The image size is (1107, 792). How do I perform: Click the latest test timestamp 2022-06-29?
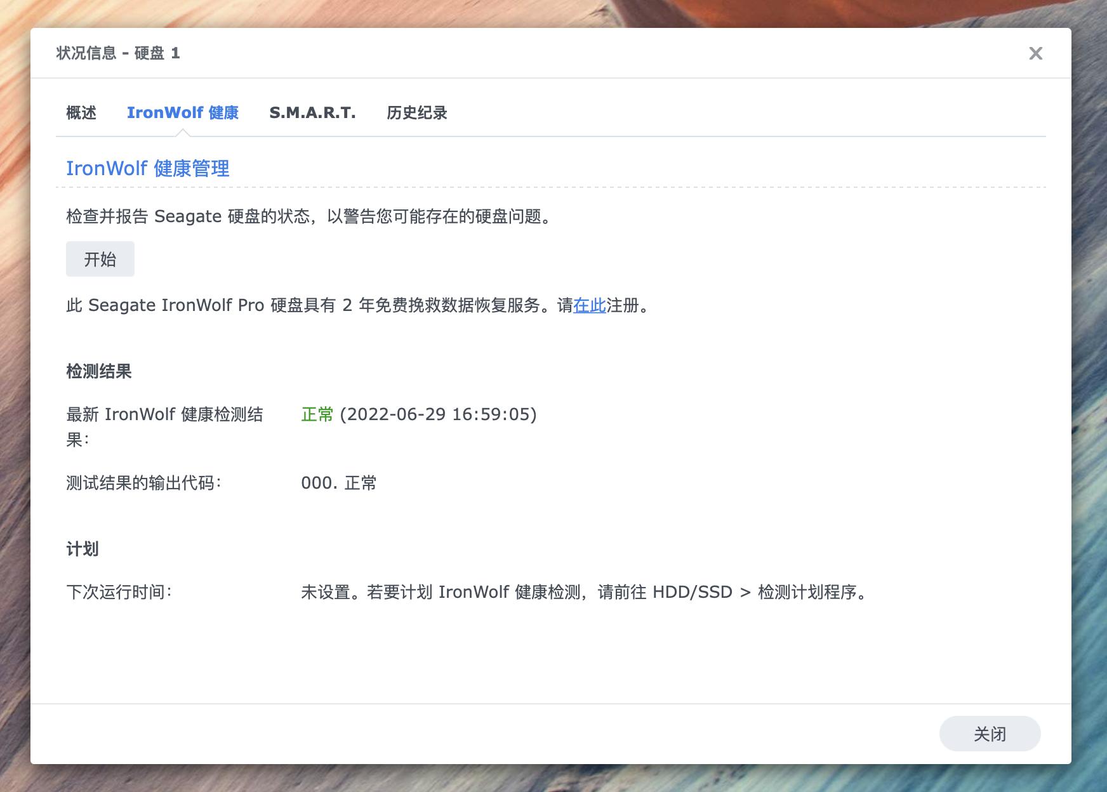tap(403, 416)
